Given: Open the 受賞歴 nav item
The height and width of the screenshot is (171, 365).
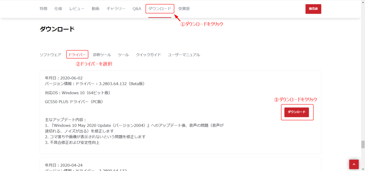Looking at the screenshot, I should [x=184, y=9].
